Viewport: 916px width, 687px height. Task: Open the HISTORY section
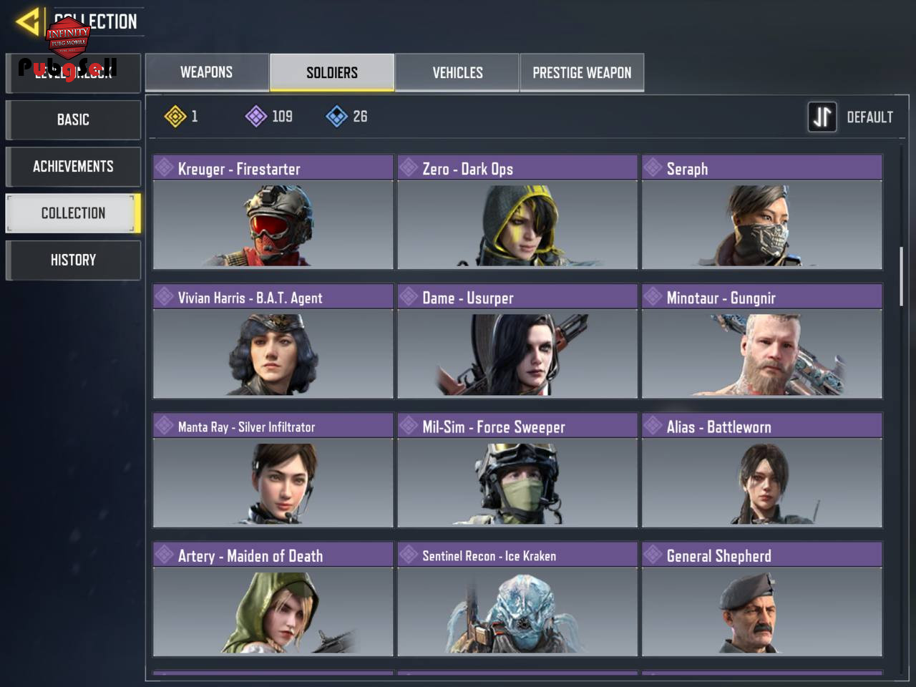point(73,260)
